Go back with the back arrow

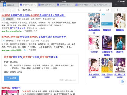click(x=4, y=10)
